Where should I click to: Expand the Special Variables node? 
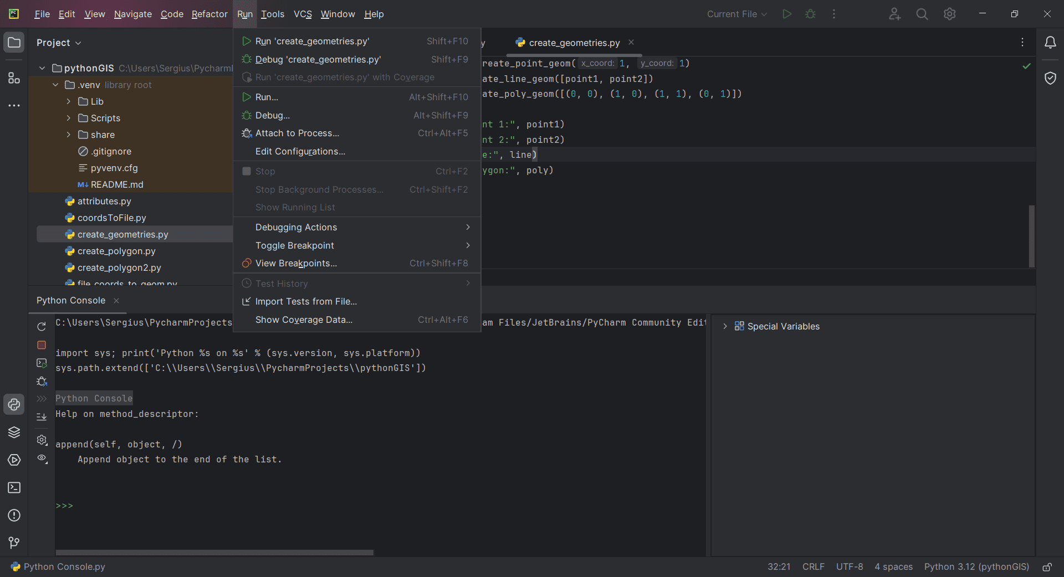[x=725, y=327]
